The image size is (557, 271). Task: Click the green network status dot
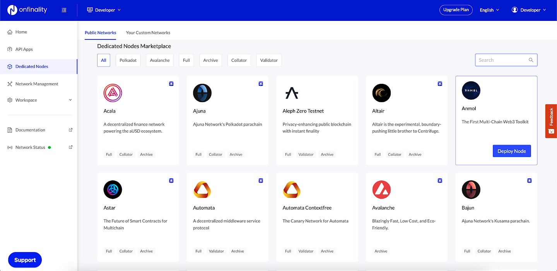(50, 147)
